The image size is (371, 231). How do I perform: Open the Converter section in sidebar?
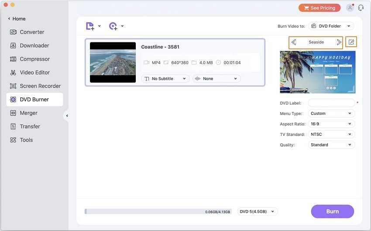tap(32, 32)
